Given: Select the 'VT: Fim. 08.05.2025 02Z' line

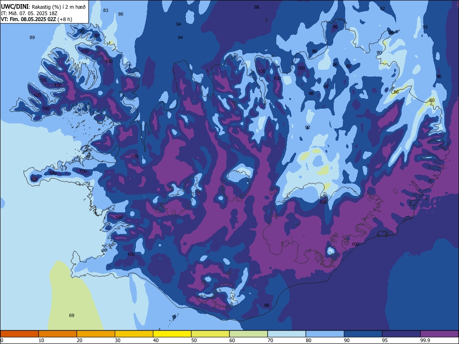Looking at the screenshot, I should point(28,19).
